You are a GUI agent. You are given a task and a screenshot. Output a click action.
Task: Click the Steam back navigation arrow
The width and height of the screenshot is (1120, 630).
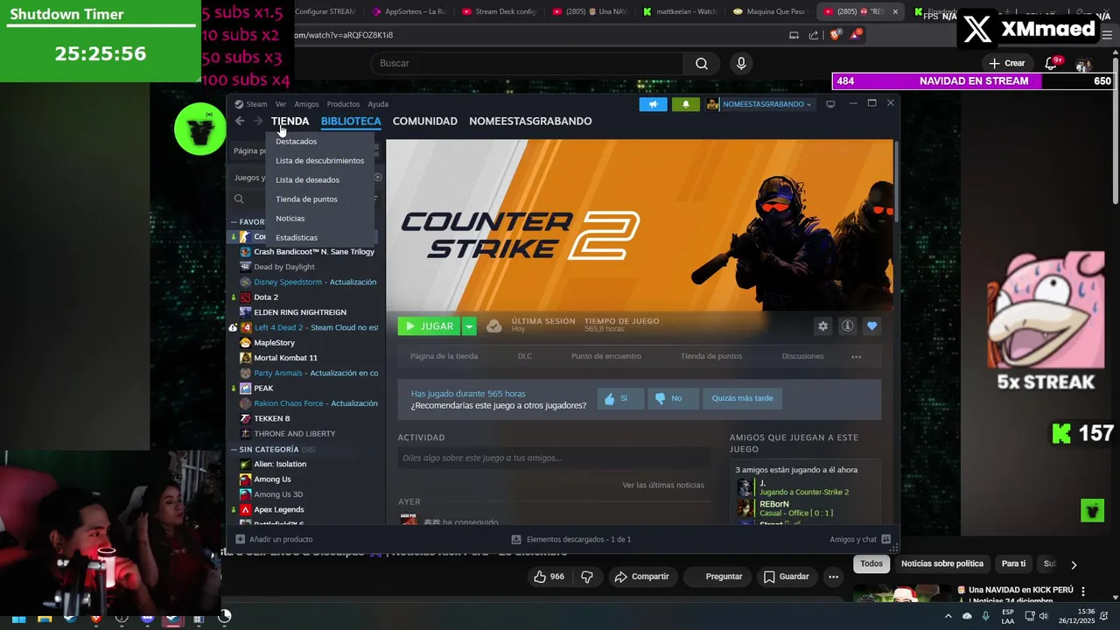[240, 121]
